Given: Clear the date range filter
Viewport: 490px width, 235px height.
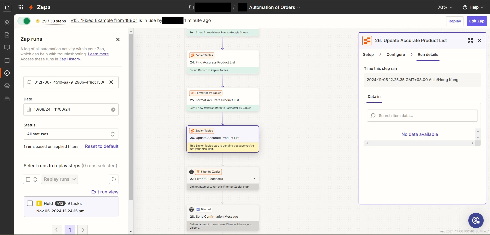Looking at the screenshot, I should [113, 110].
